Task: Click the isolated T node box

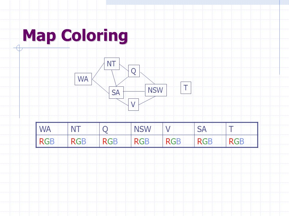Action: click(x=186, y=88)
